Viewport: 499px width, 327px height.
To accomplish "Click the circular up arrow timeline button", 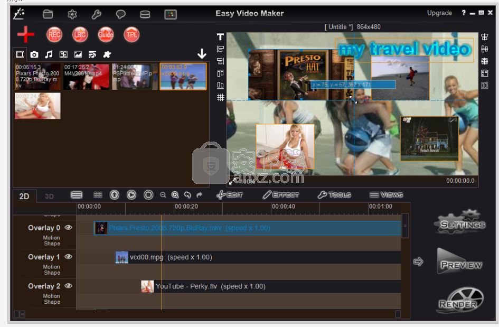I will tap(114, 195).
